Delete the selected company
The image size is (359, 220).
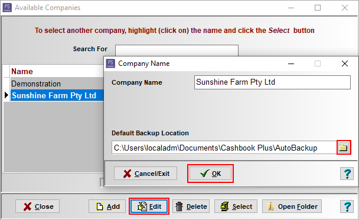click(191, 206)
